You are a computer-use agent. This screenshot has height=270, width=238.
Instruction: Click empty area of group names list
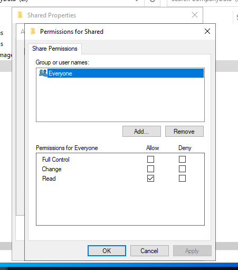point(120,99)
